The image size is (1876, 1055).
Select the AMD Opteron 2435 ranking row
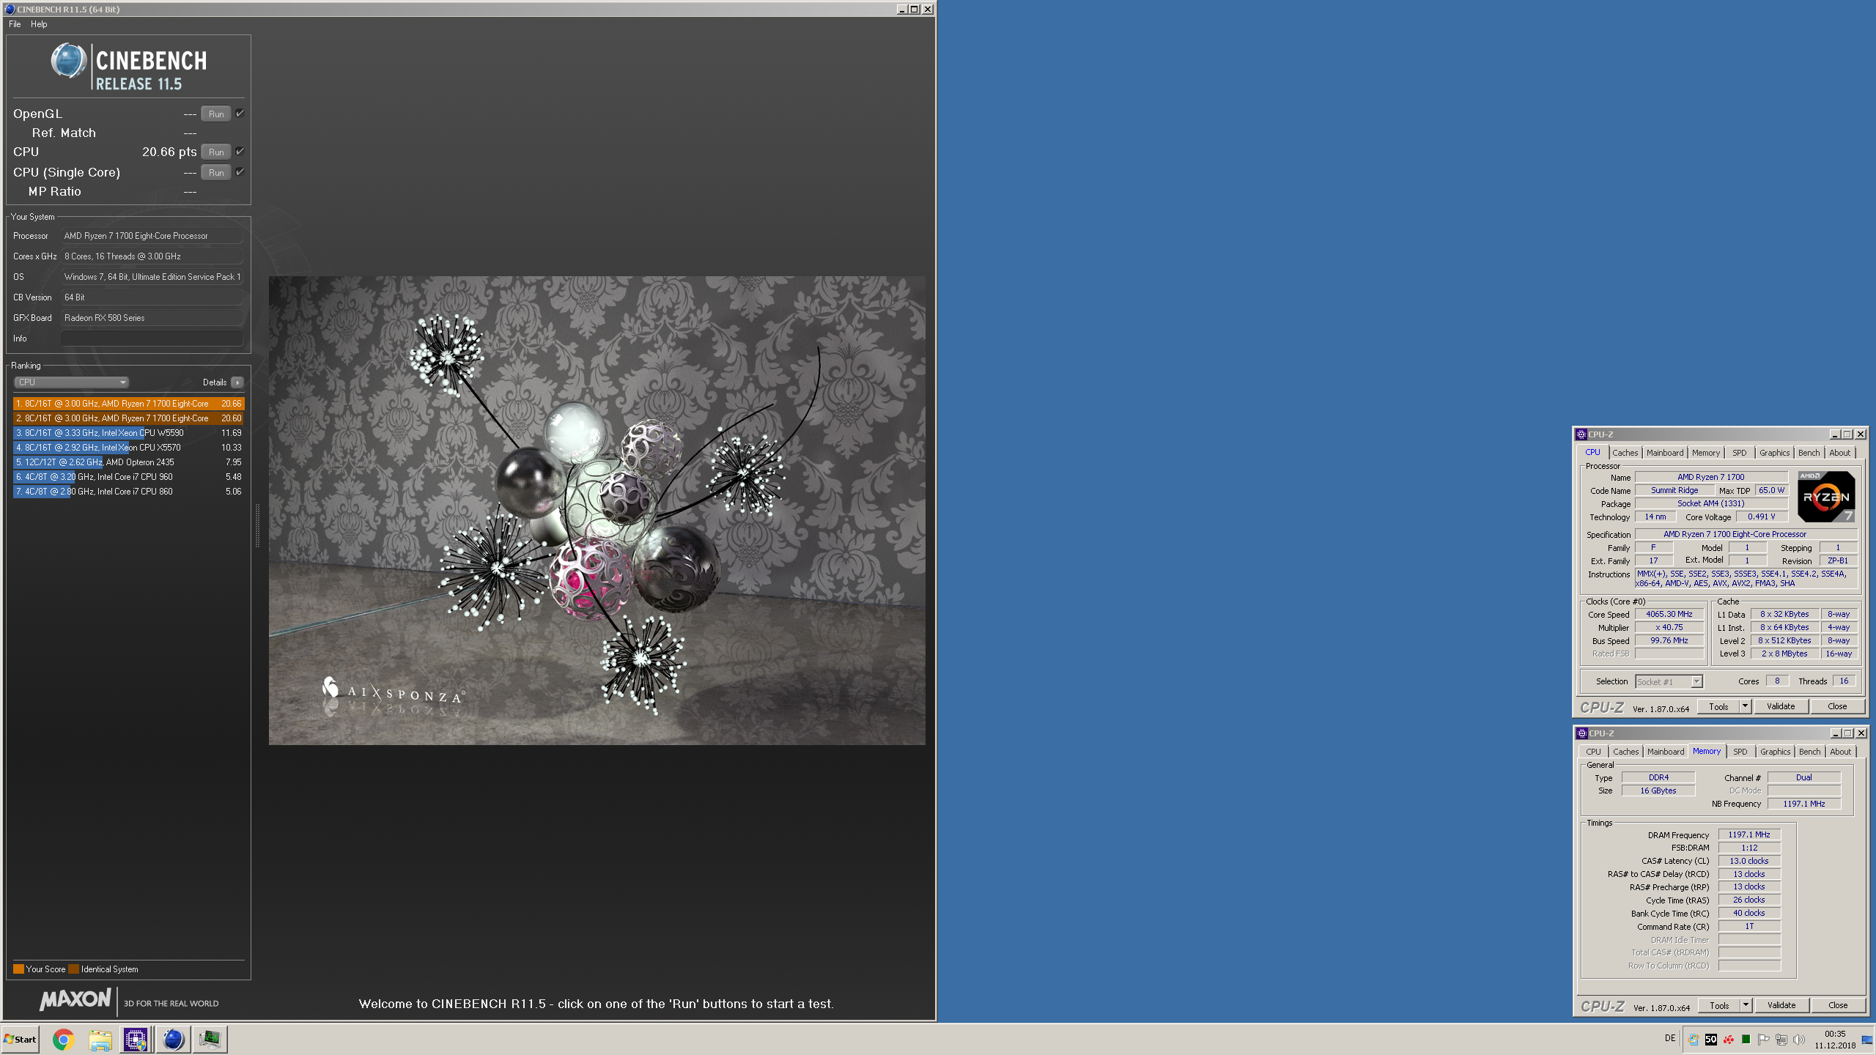point(128,462)
